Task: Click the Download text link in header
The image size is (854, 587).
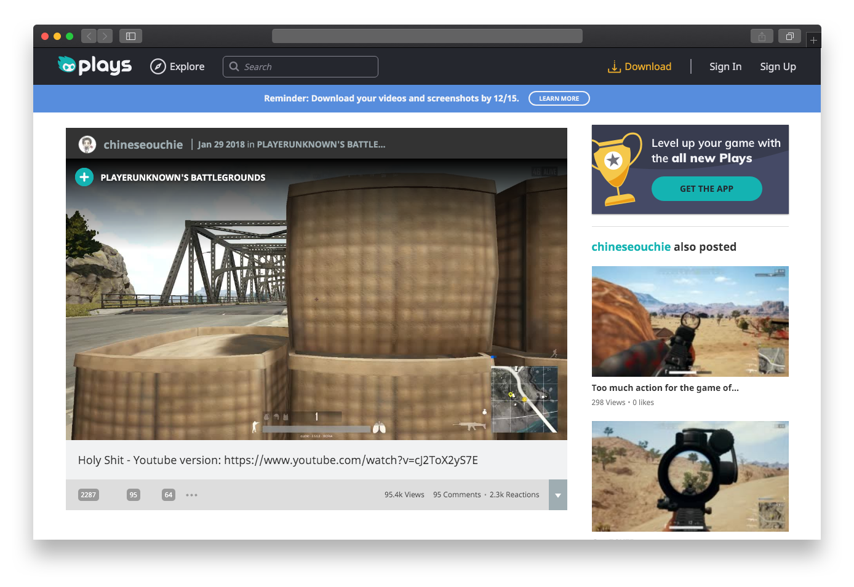Action: [648, 66]
